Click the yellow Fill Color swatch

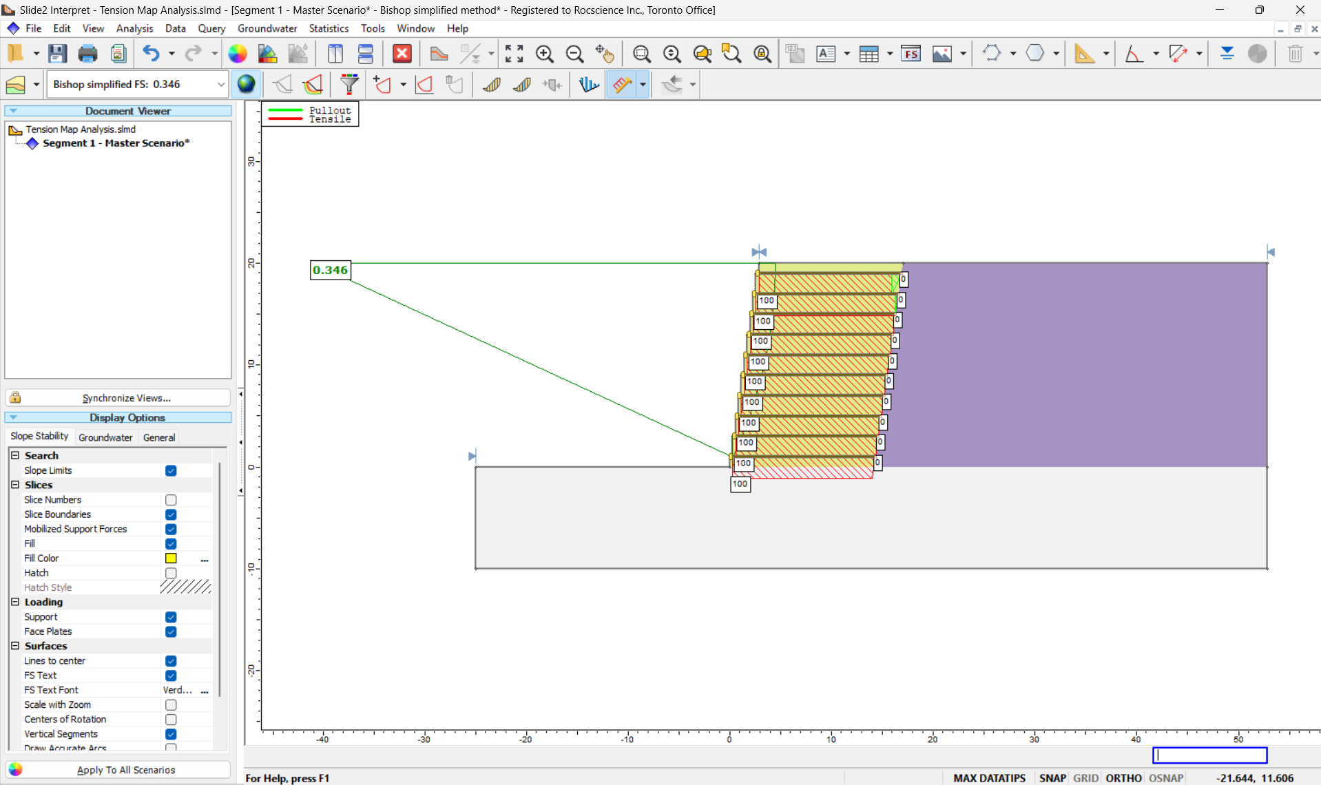coord(171,558)
